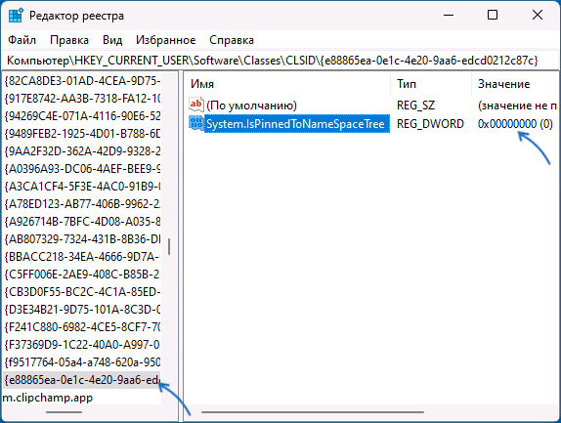Select the {A78ED123-AB77-406B-9962 key

(82, 204)
